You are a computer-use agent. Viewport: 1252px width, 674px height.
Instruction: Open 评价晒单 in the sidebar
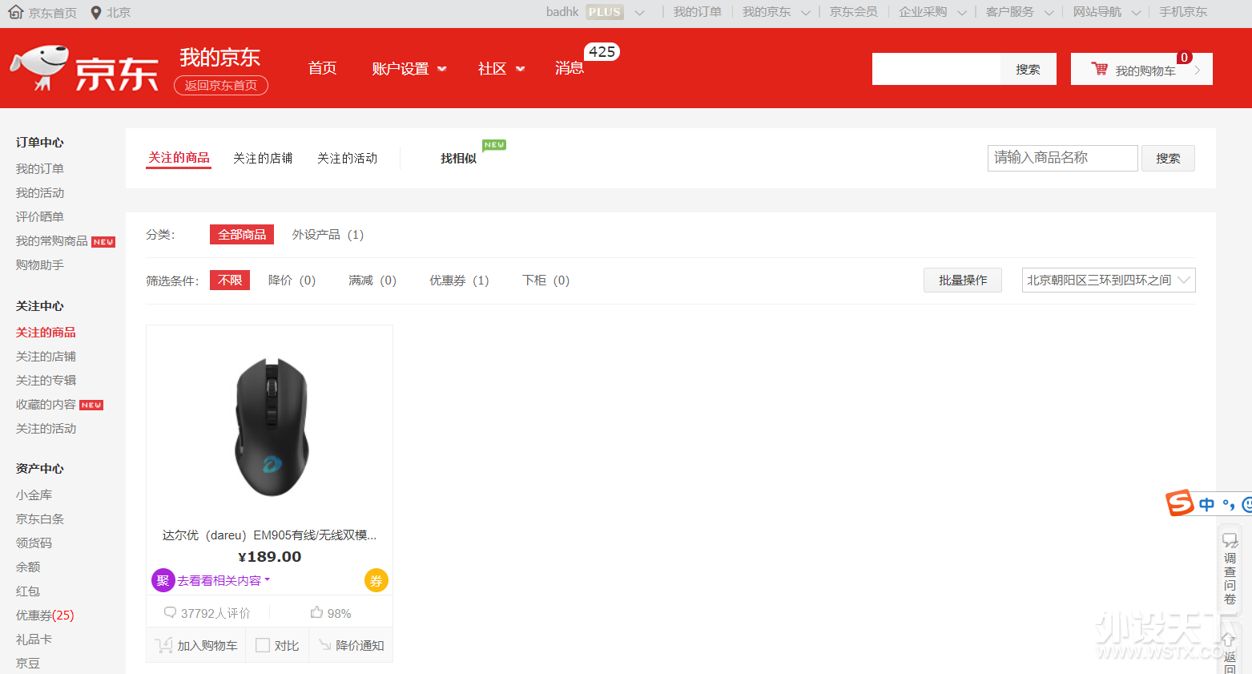pyautogui.click(x=40, y=216)
